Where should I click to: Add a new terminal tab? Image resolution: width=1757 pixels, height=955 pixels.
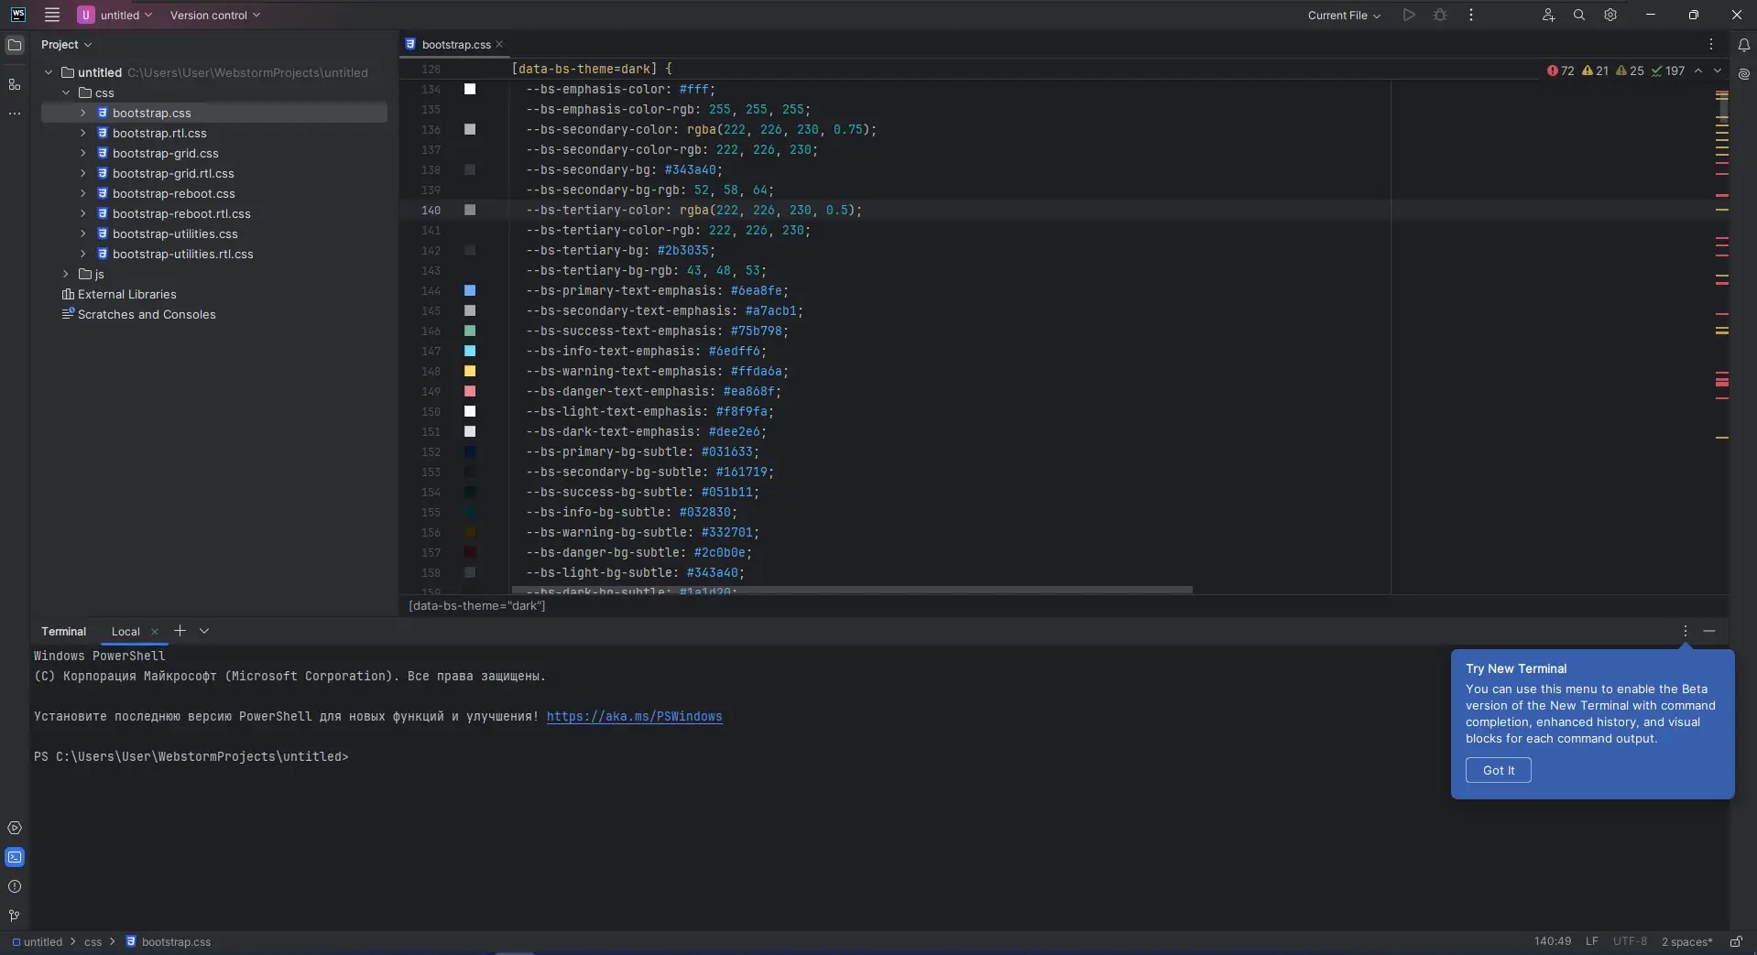tap(180, 631)
